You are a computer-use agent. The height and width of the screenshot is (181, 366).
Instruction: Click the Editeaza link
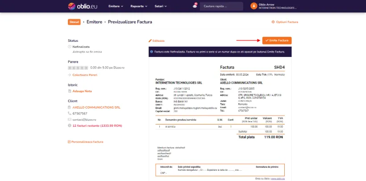[158, 41]
